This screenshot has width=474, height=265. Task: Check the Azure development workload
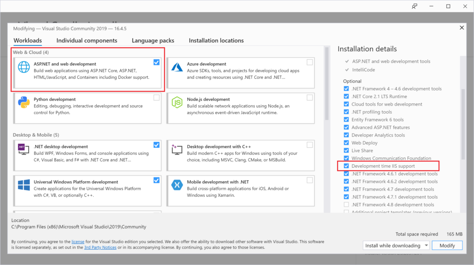(310, 63)
